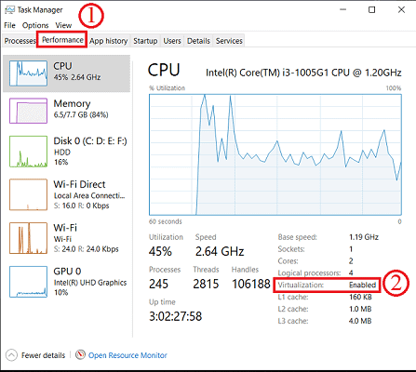Viewport: 416px width, 372px height.
Task: Go to the Services tab
Action: pos(229,41)
